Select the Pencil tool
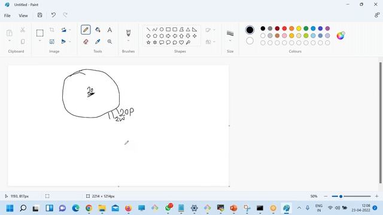The width and height of the screenshot is (383, 215). click(86, 30)
